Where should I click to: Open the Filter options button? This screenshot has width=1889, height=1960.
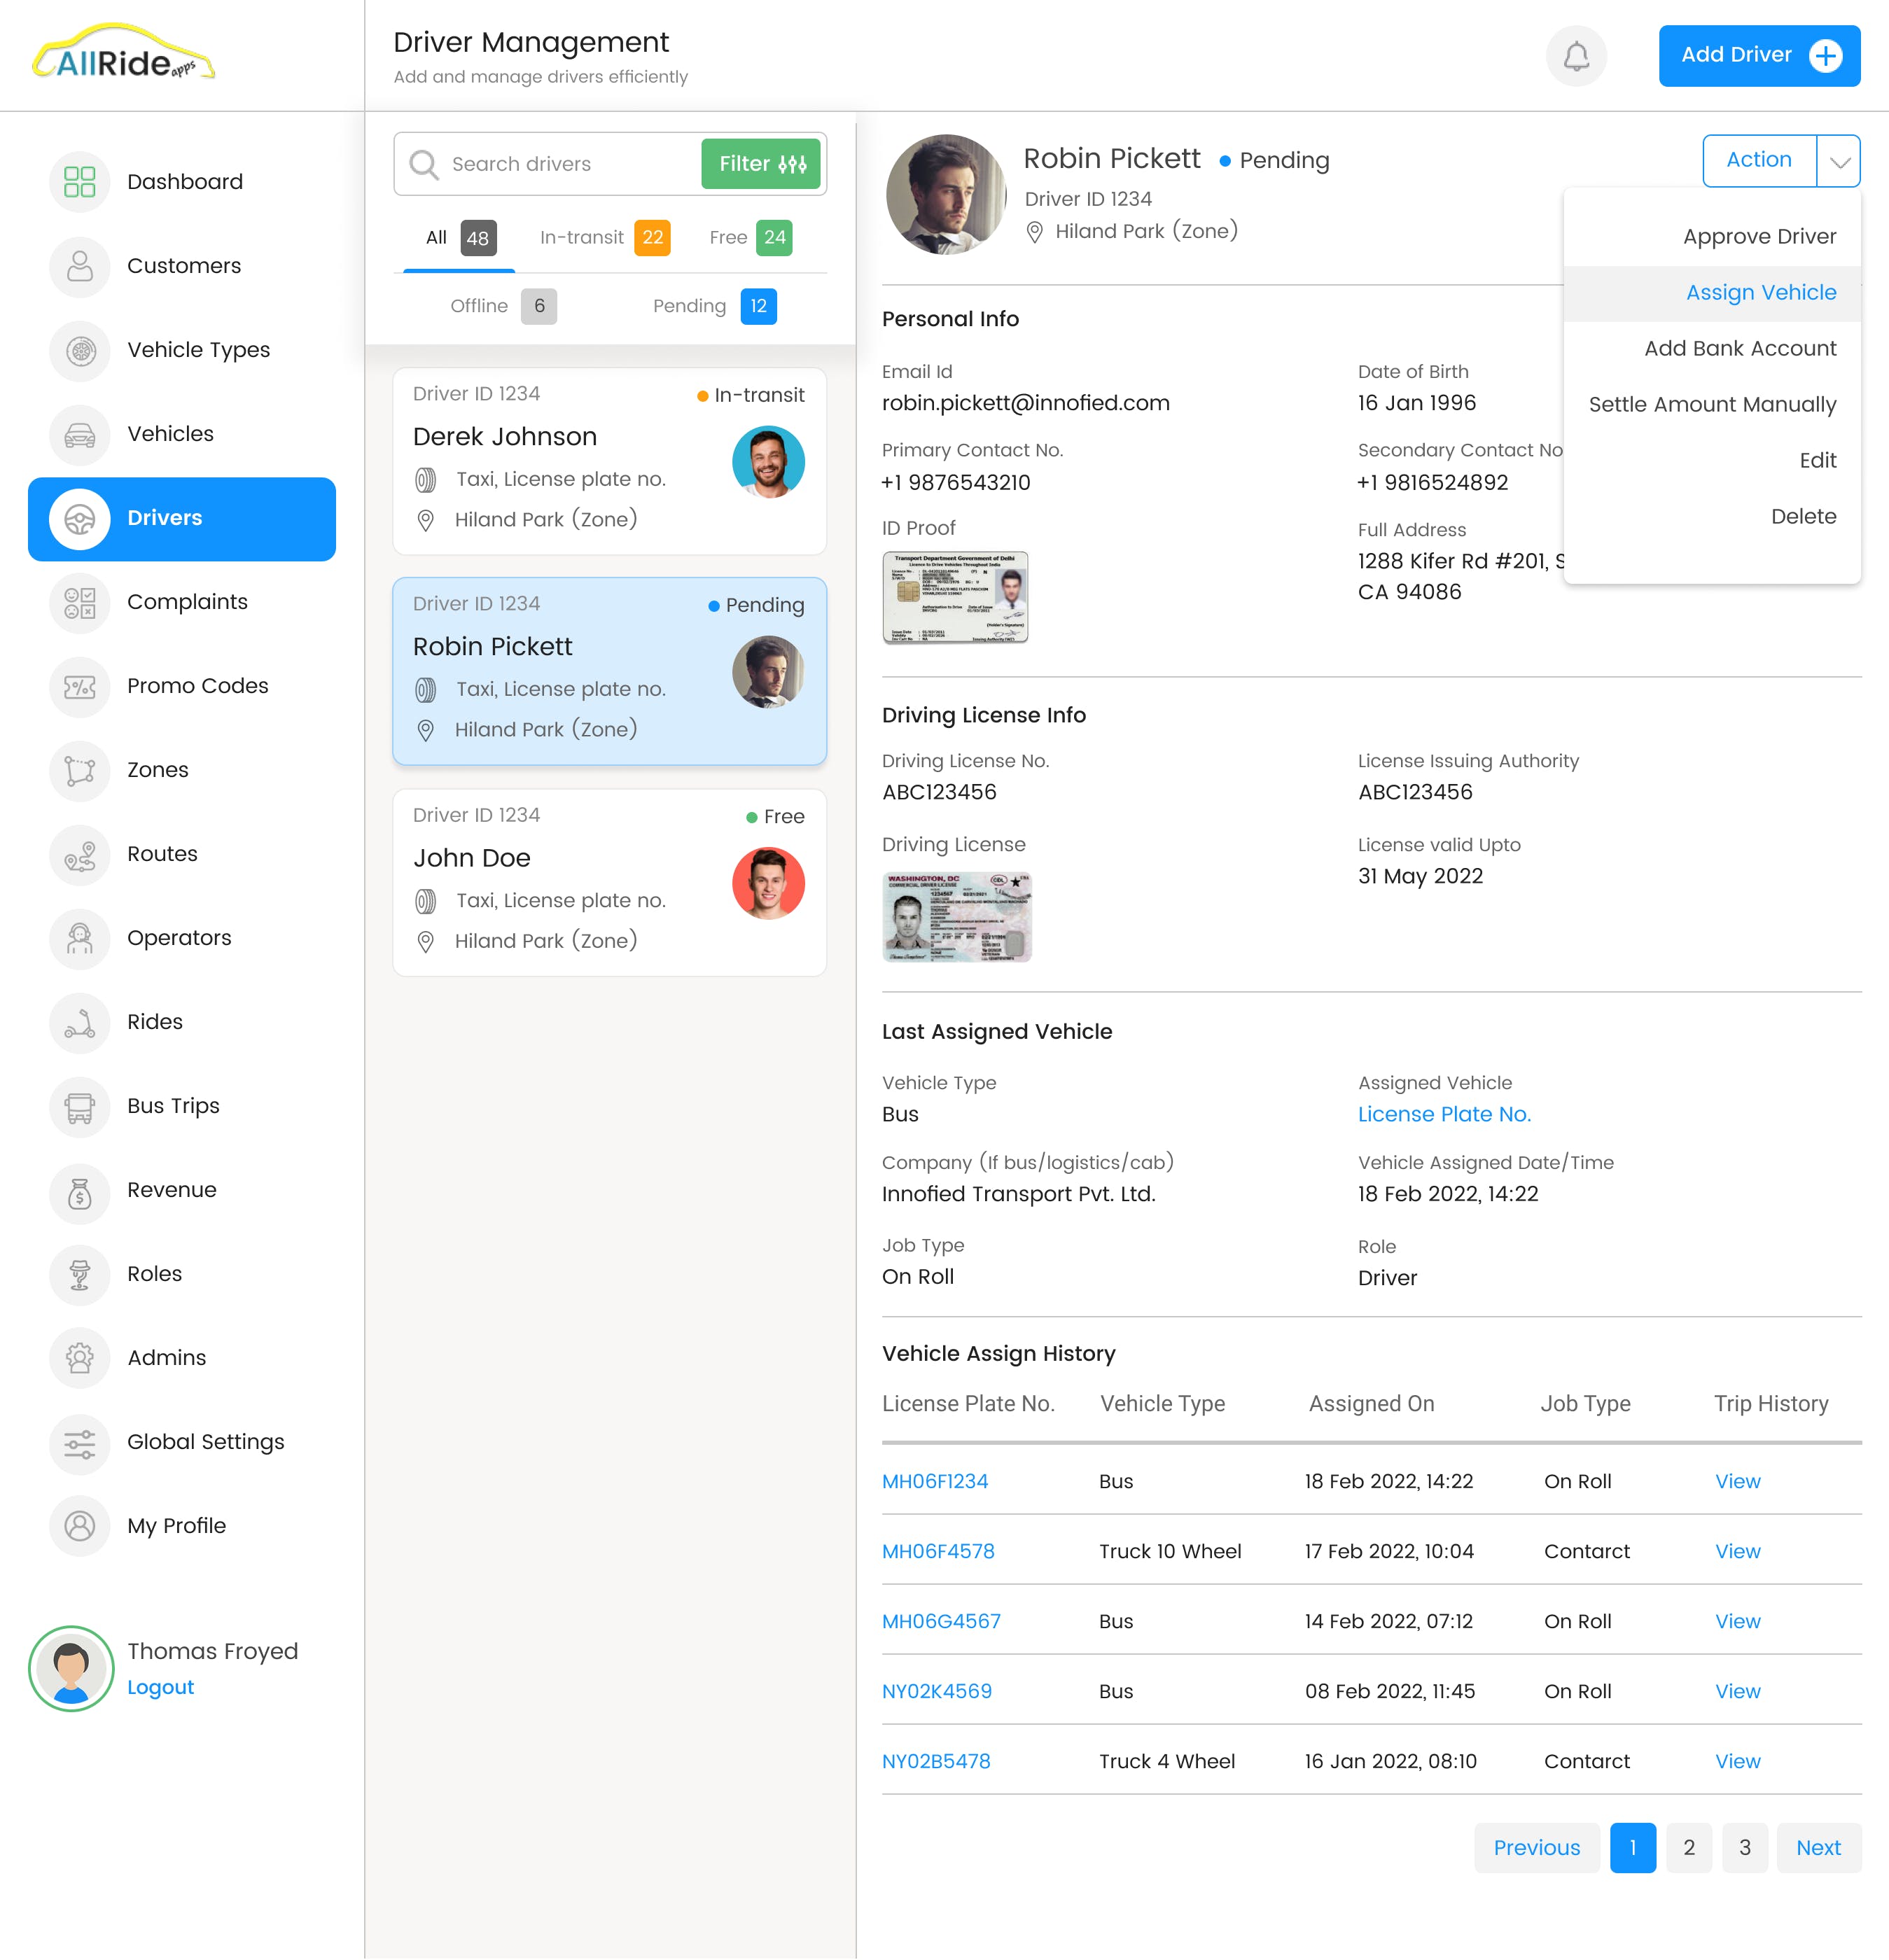[x=761, y=164]
